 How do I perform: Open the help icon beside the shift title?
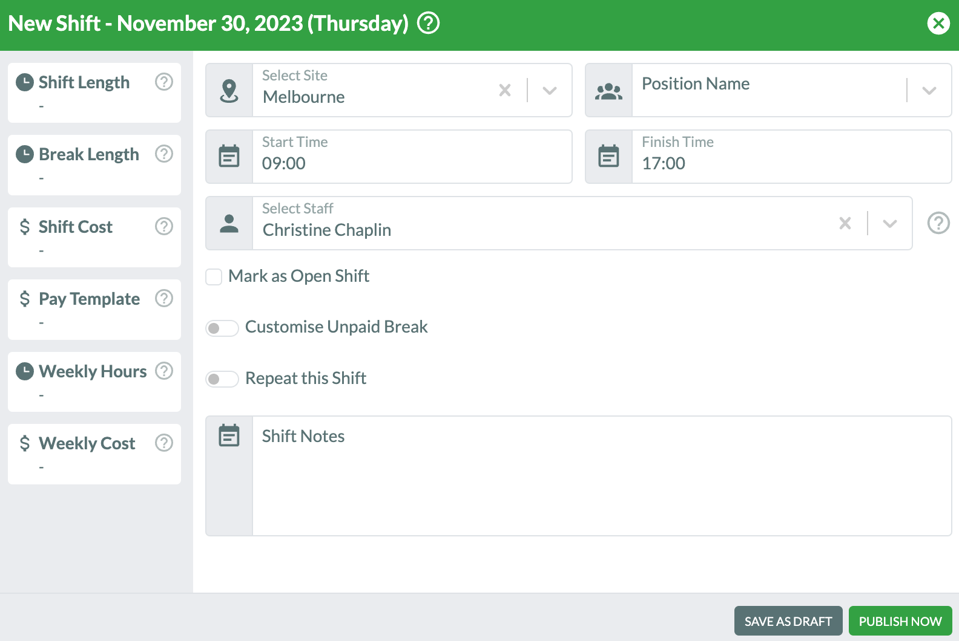tap(427, 23)
